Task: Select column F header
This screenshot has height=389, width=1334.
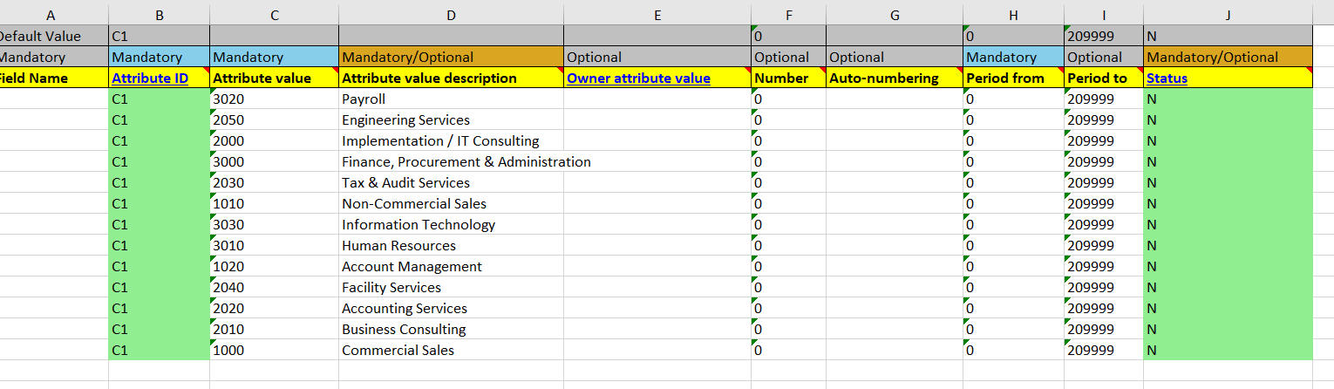Action: click(x=788, y=14)
